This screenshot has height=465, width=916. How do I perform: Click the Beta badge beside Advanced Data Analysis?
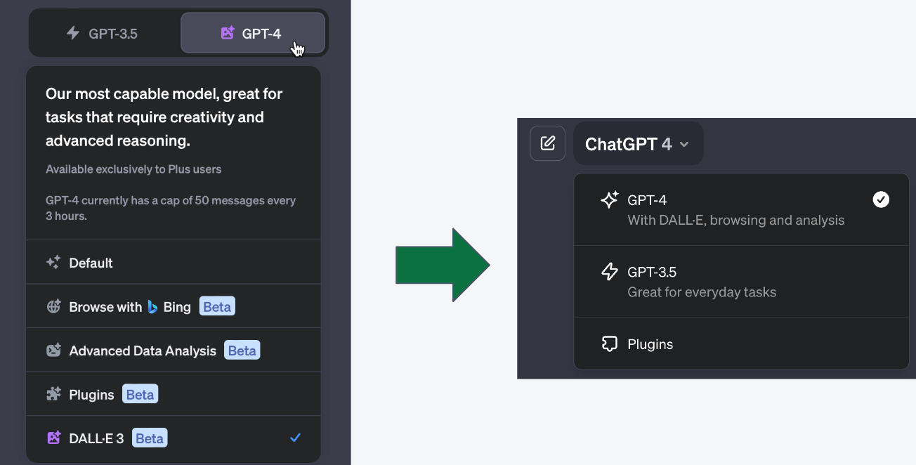point(242,350)
